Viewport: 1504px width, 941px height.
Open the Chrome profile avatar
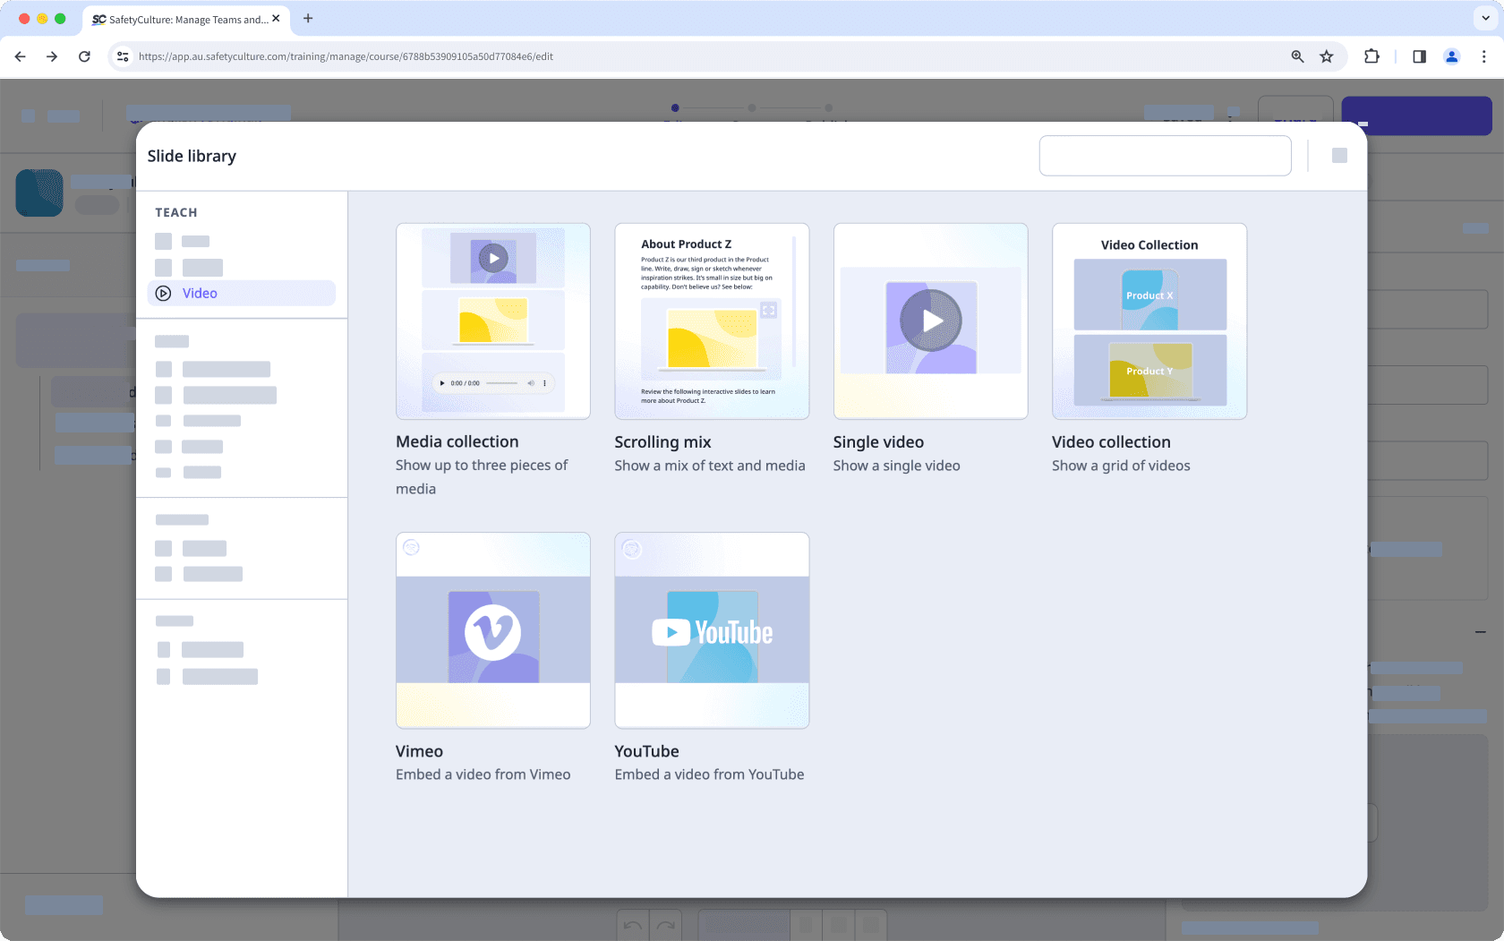1451,56
